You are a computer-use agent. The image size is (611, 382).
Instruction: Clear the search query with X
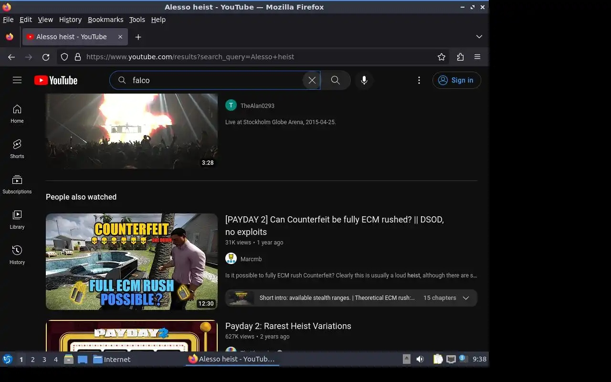pyautogui.click(x=312, y=80)
